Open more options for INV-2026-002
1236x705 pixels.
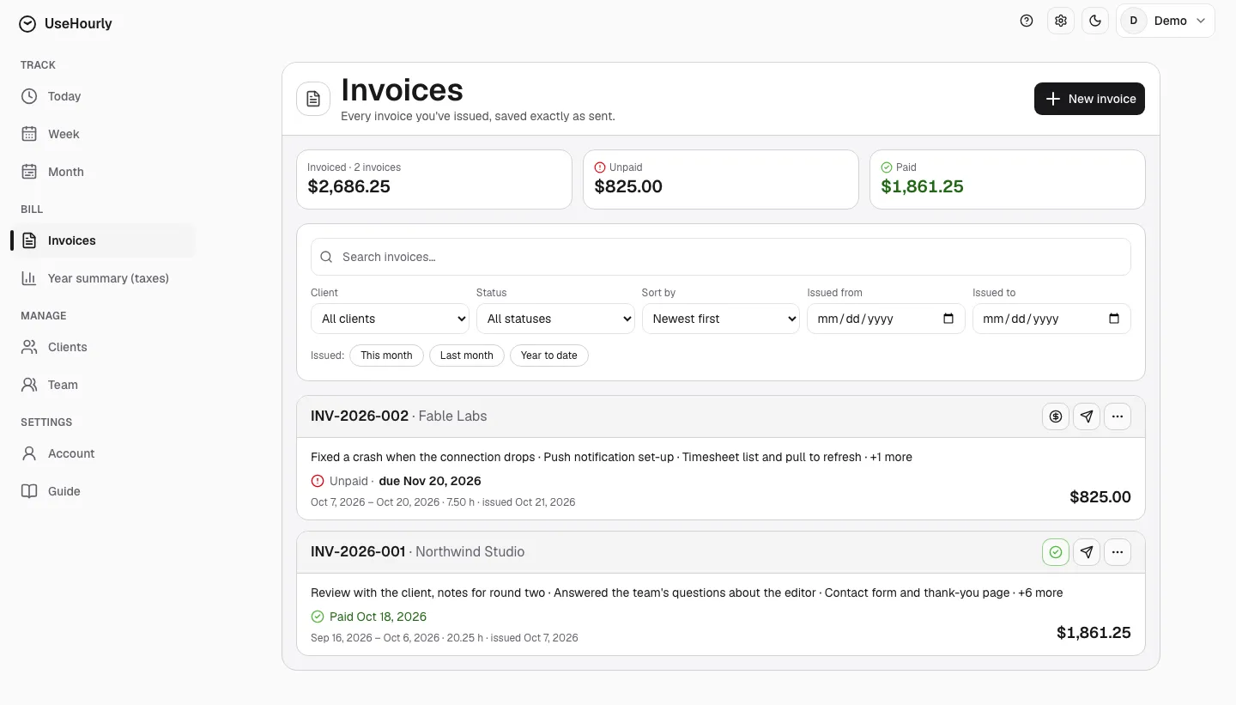[1118, 416]
